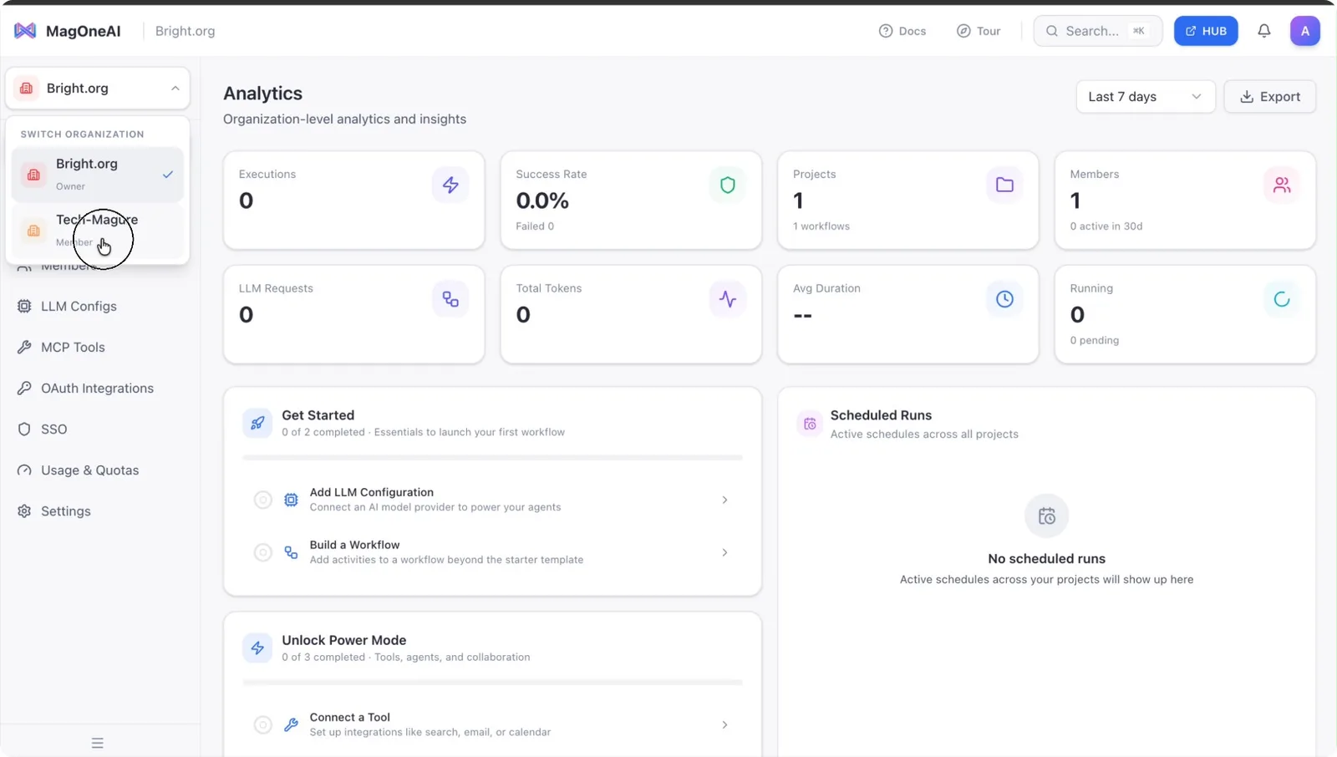Collapse the Bright.org organization switcher

(98, 88)
